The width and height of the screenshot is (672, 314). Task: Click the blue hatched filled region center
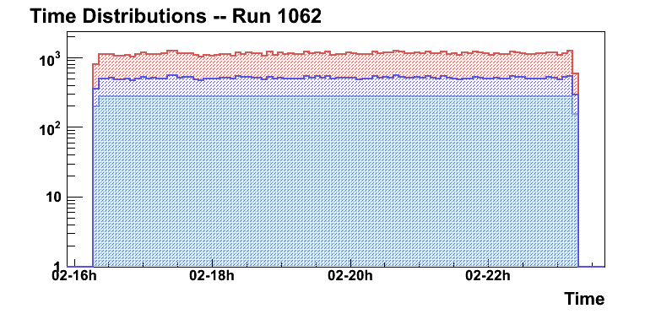click(x=335, y=180)
